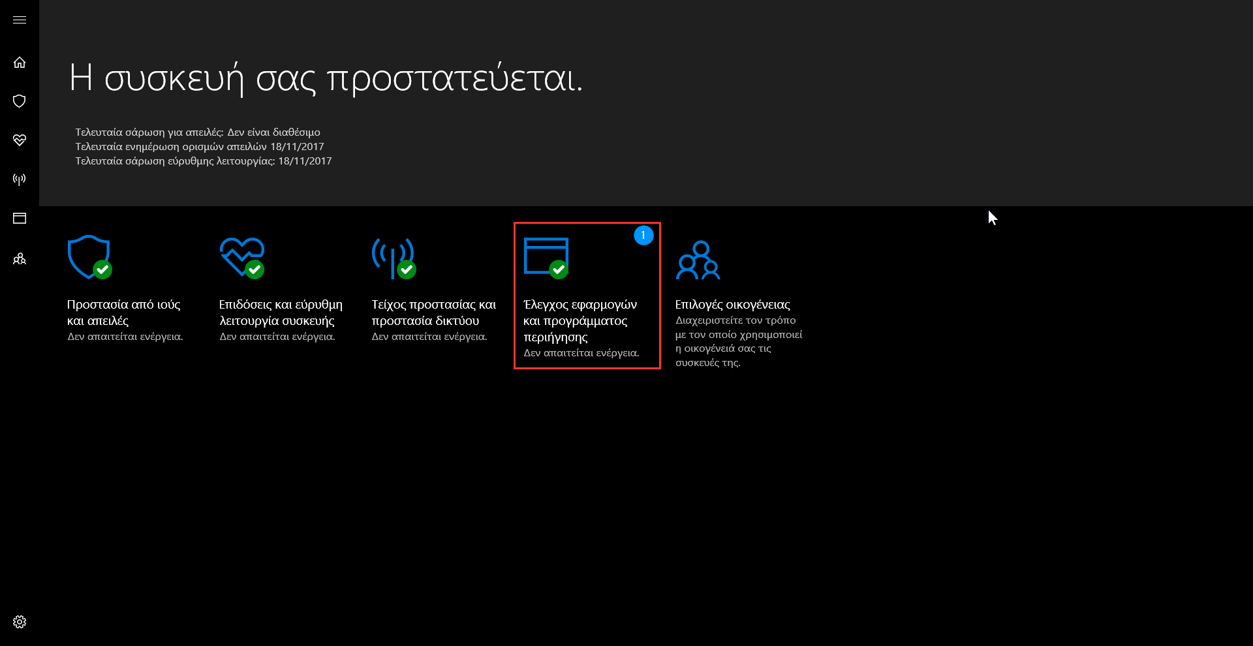Open device health heart sidebar icon
This screenshot has height=646, width=1253.
(20, 140)
